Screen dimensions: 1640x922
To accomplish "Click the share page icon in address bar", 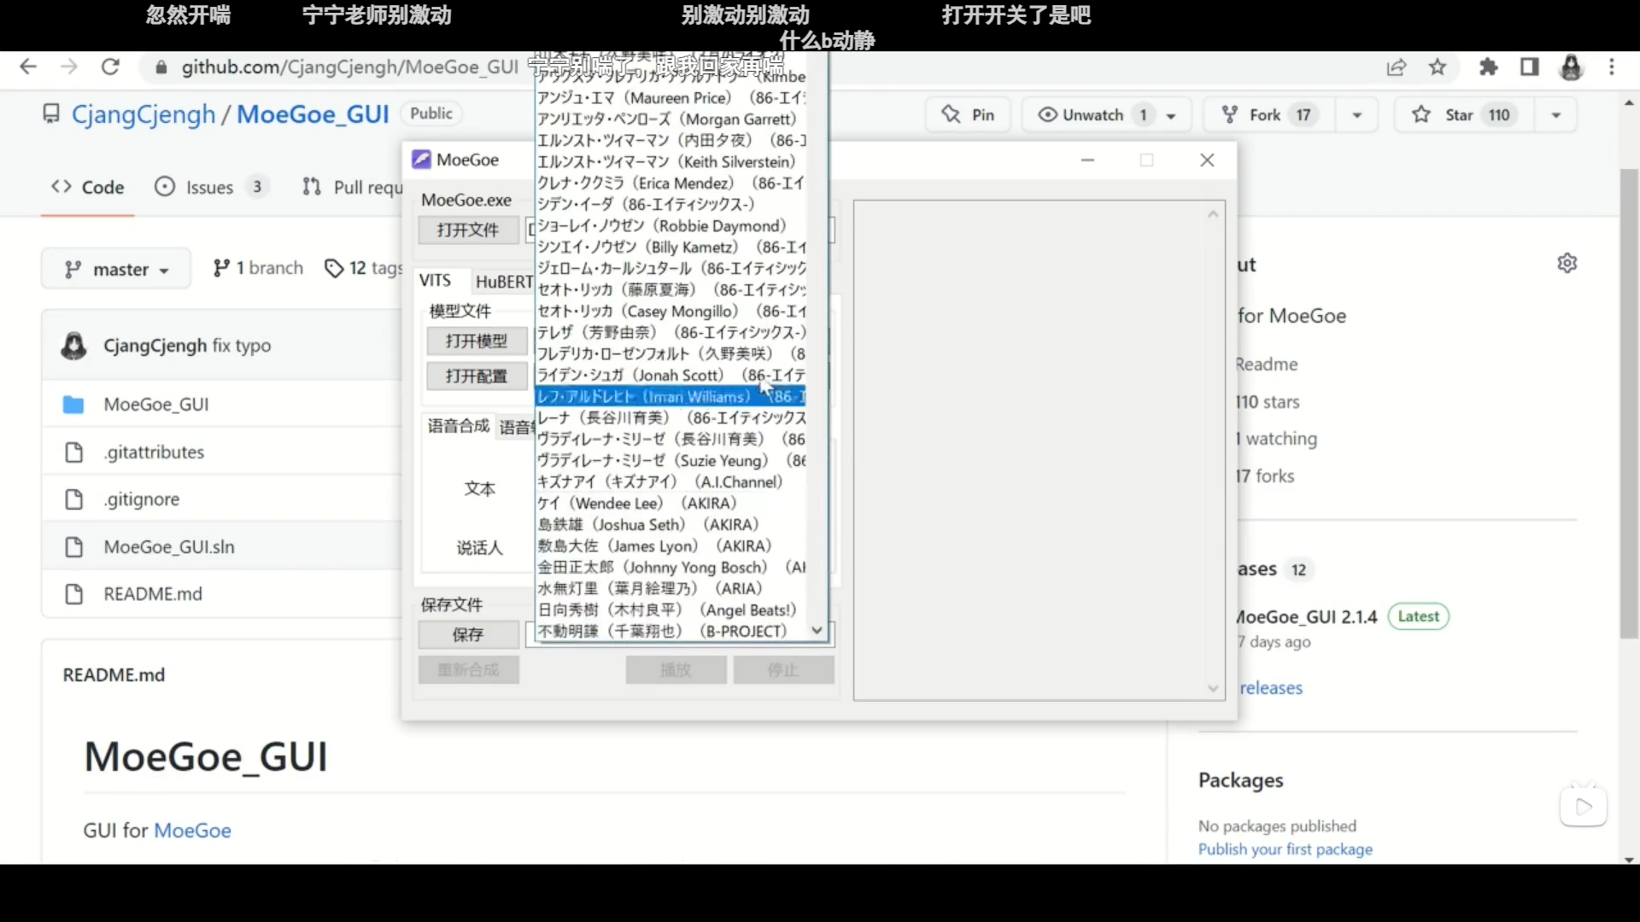I will (1397, 67).
